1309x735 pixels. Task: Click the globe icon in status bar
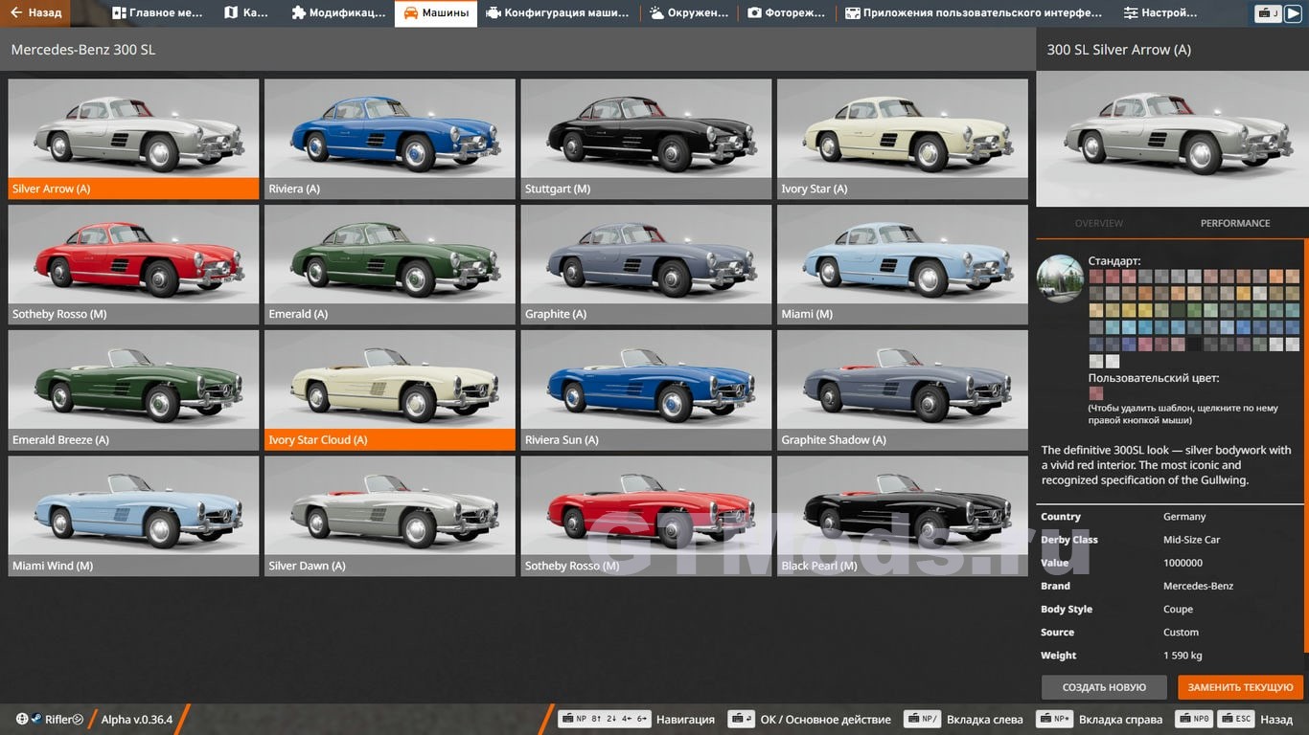coord(21,719)
